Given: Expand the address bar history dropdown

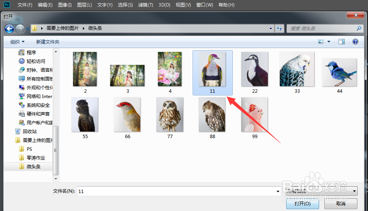Looking at the screenshot, I should coord(271,28).
